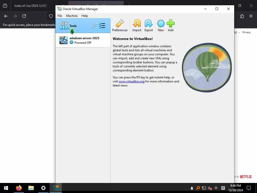Minimize the VirtualBox Manager window
Screen dimensions: 257x193
(x=206, y=9)
